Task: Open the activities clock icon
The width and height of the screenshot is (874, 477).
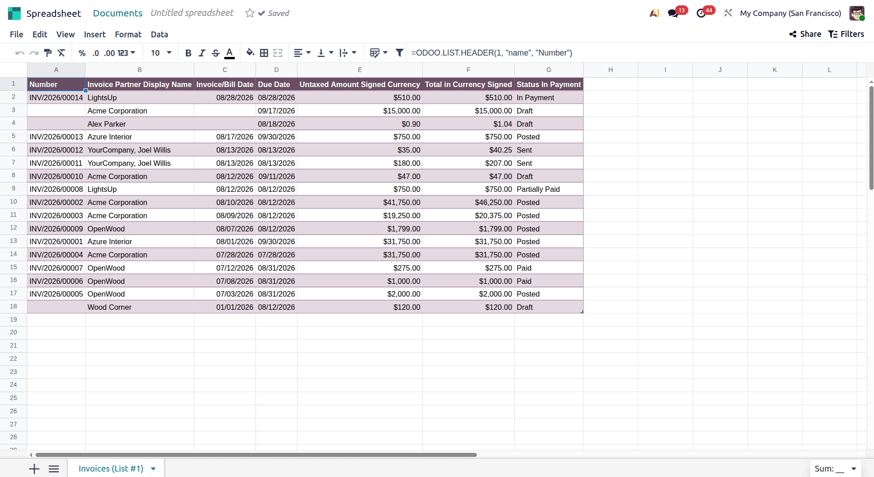Action: (x=701, y=13)
